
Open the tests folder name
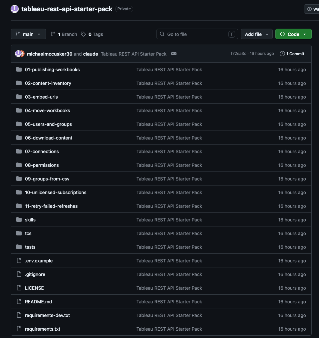[30, 247]
